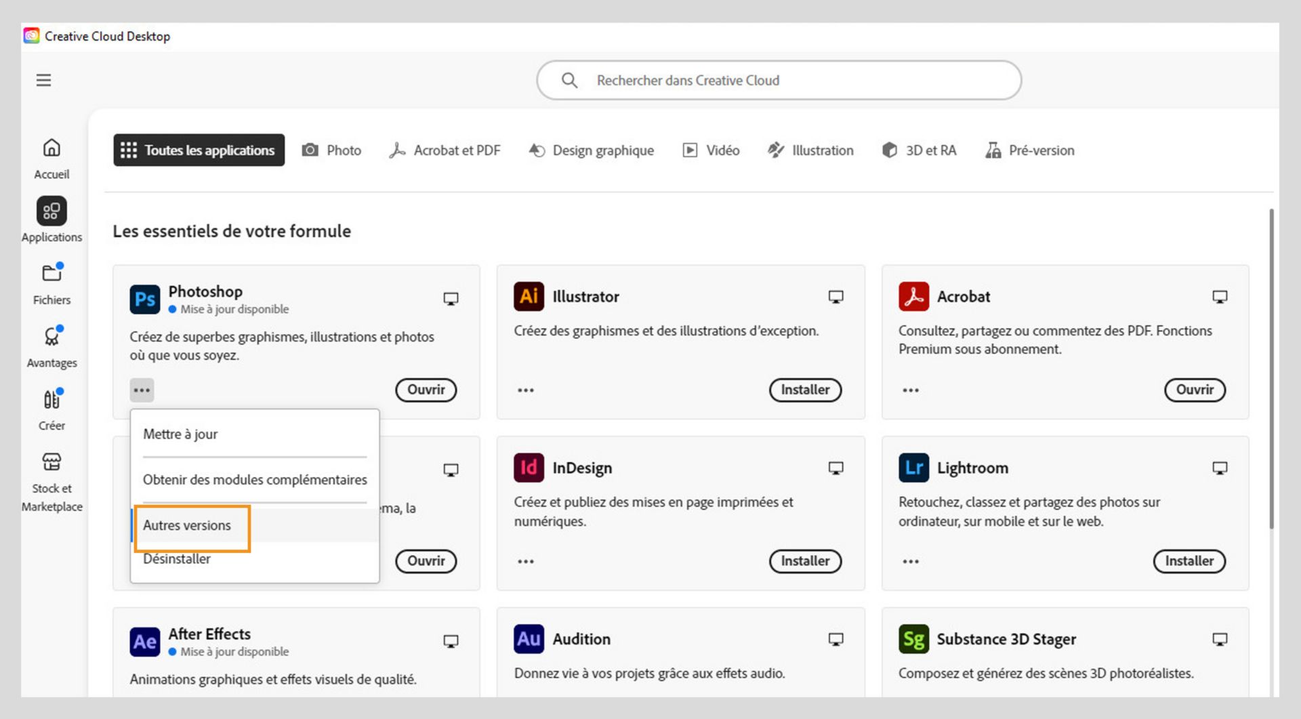The image size is (1301, 719).
Task: Click Ouvrir button for Photoshop
Action: (426, 390)
